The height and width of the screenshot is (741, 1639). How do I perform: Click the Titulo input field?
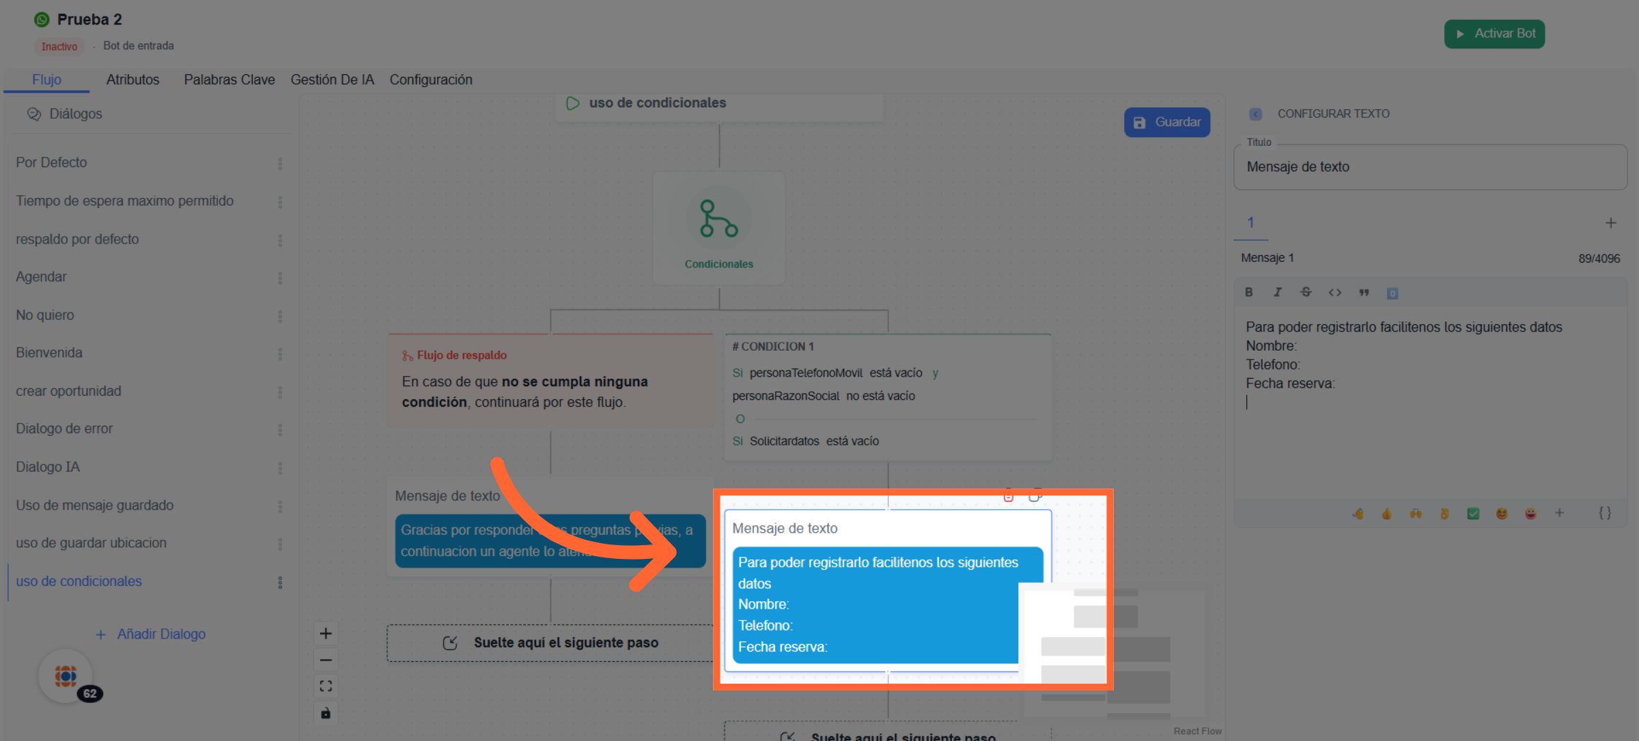point(1430,167)
